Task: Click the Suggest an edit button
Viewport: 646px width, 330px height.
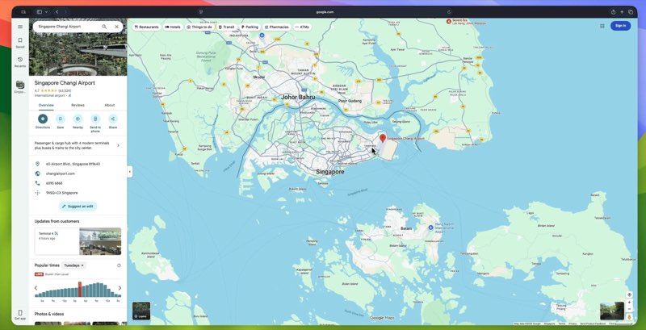Action: (78, 207)
